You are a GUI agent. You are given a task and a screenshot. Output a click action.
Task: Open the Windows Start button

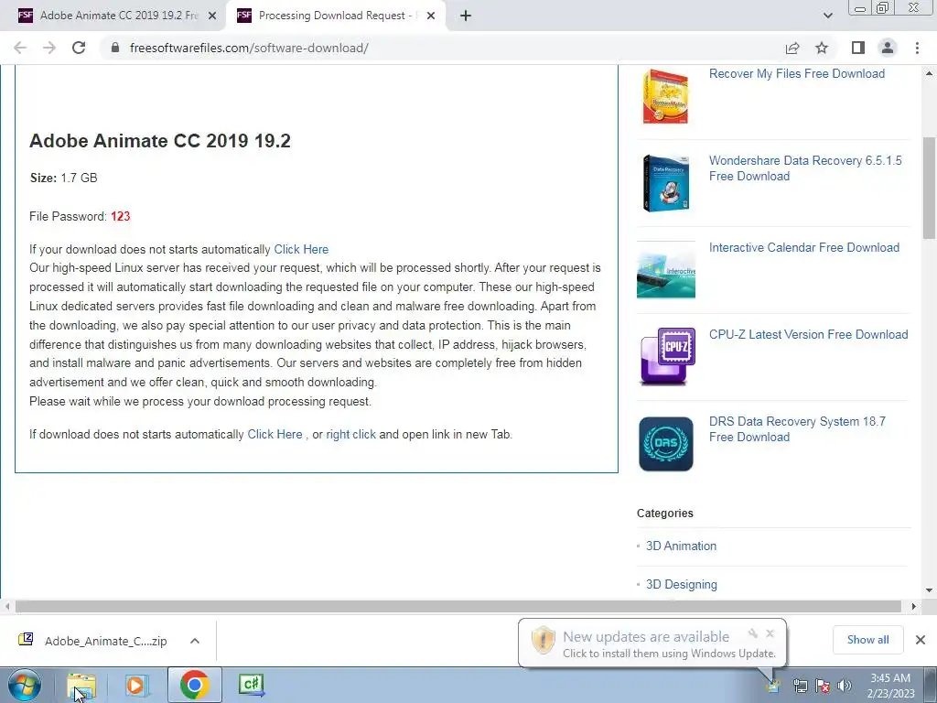25,685
